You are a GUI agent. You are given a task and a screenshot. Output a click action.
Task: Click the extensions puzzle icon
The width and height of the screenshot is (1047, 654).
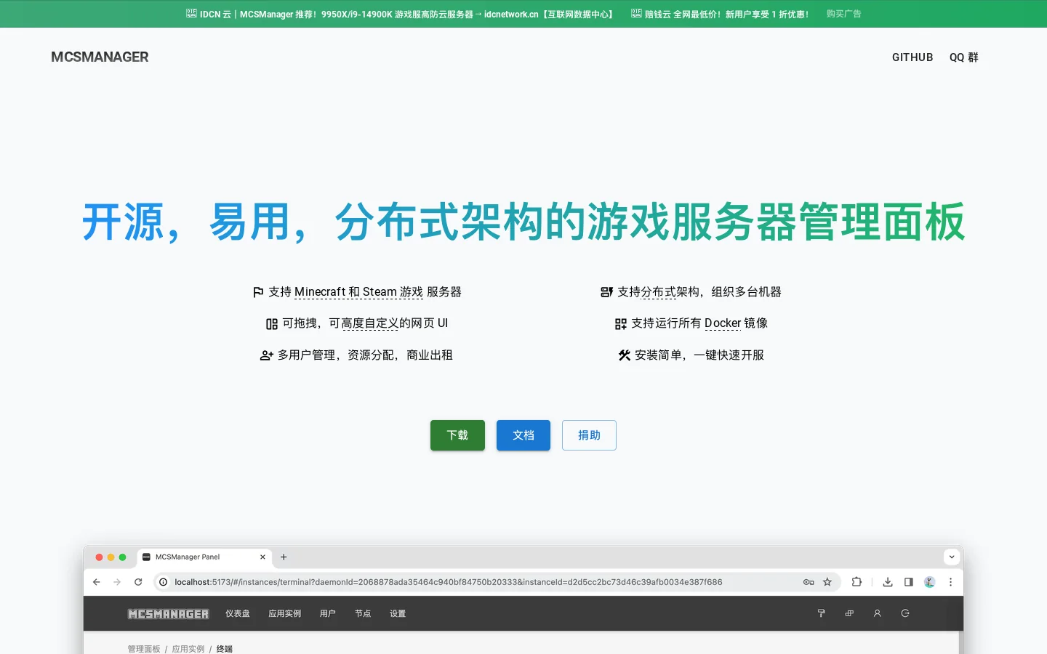coord(857,582)
